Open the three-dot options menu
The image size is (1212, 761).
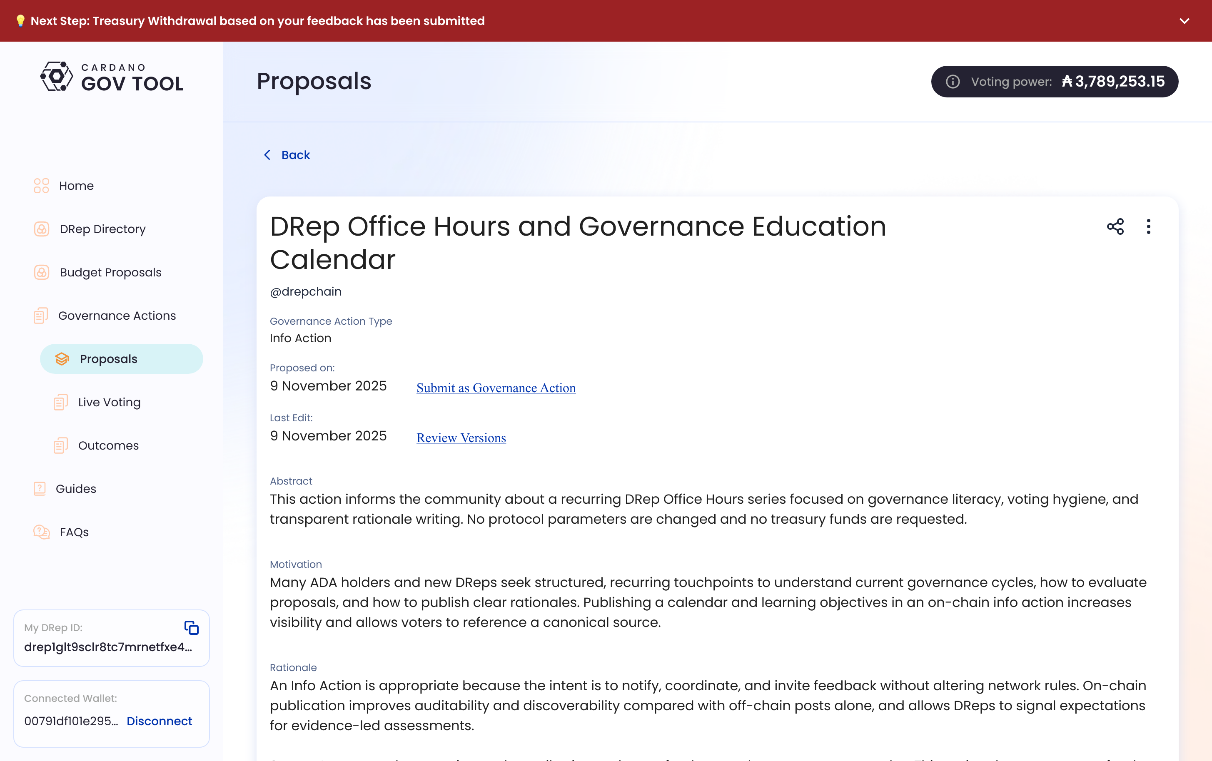[x=1148, y=226]
